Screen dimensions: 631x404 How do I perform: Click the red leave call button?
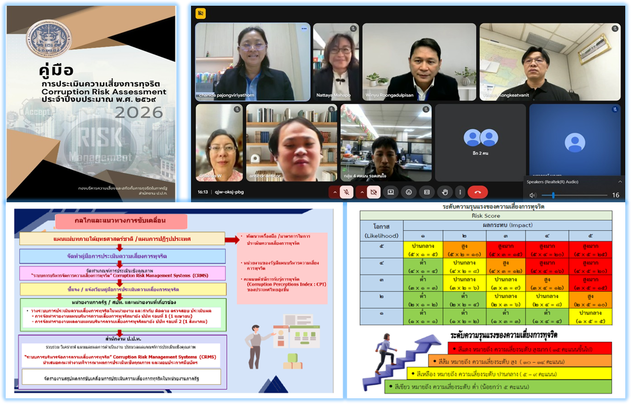(478, 192)
